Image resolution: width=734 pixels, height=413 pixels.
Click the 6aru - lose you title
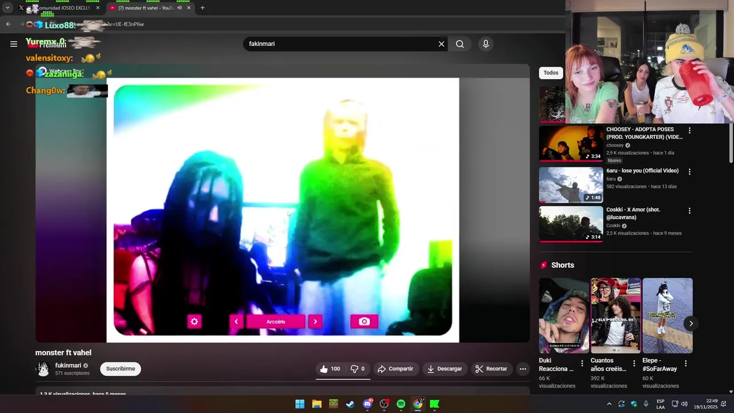point(642,171)
